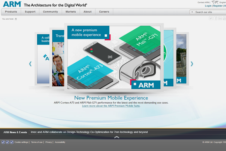Open the Careers menu
Image resolution: width=226 pixels, height=151 pixels.
pyautogui.click(x=104, y=12)
